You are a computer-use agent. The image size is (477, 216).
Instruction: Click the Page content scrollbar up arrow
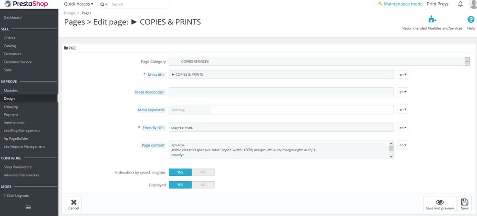click(391, 144)
